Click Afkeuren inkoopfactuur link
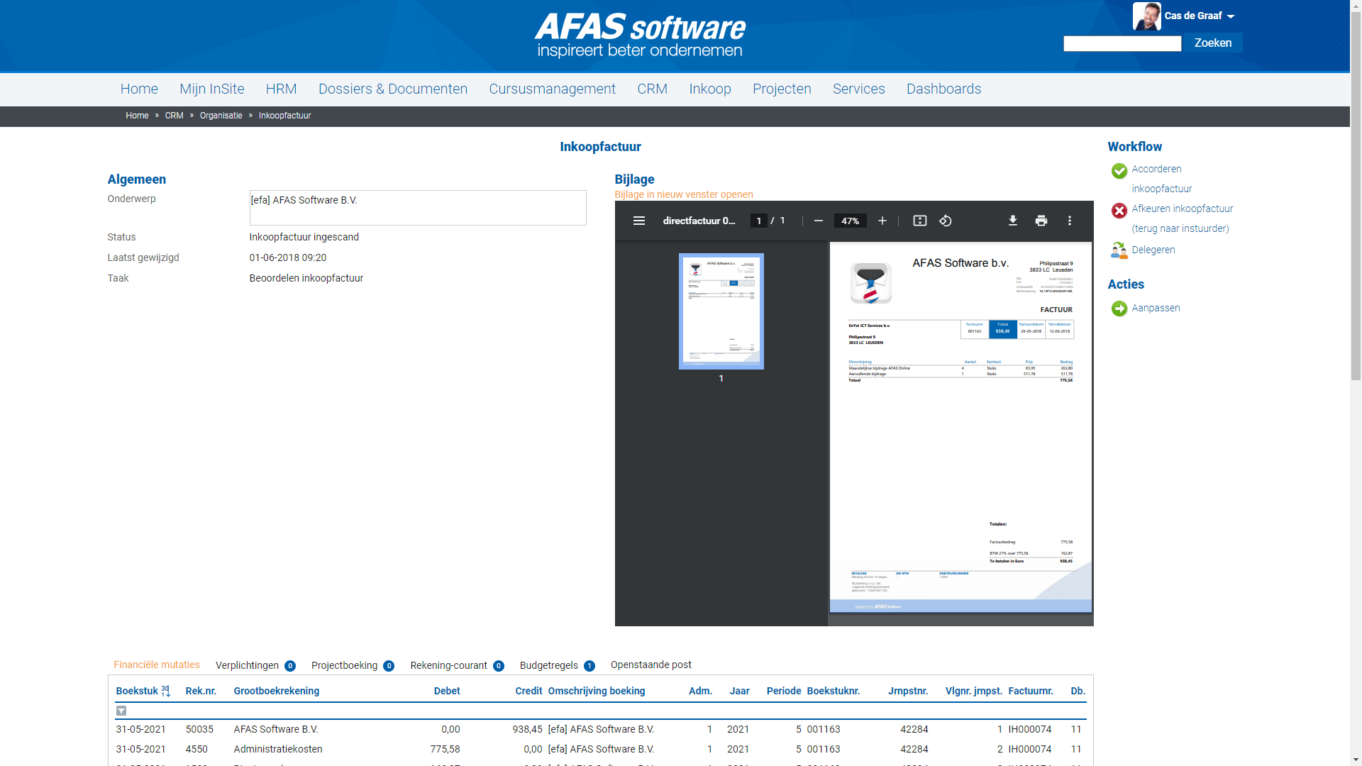 pyautogui.click(x=1182, y=218)
